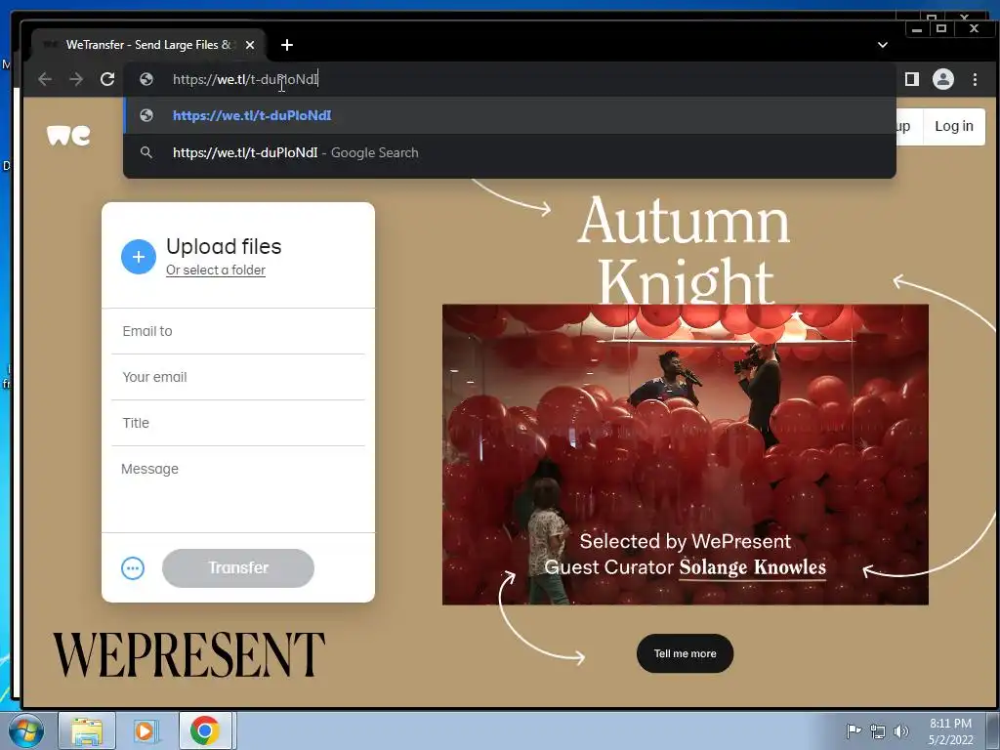Open the red balloons featured image
The width and height of the screenshot is (1000, 750).
(686, 454)
